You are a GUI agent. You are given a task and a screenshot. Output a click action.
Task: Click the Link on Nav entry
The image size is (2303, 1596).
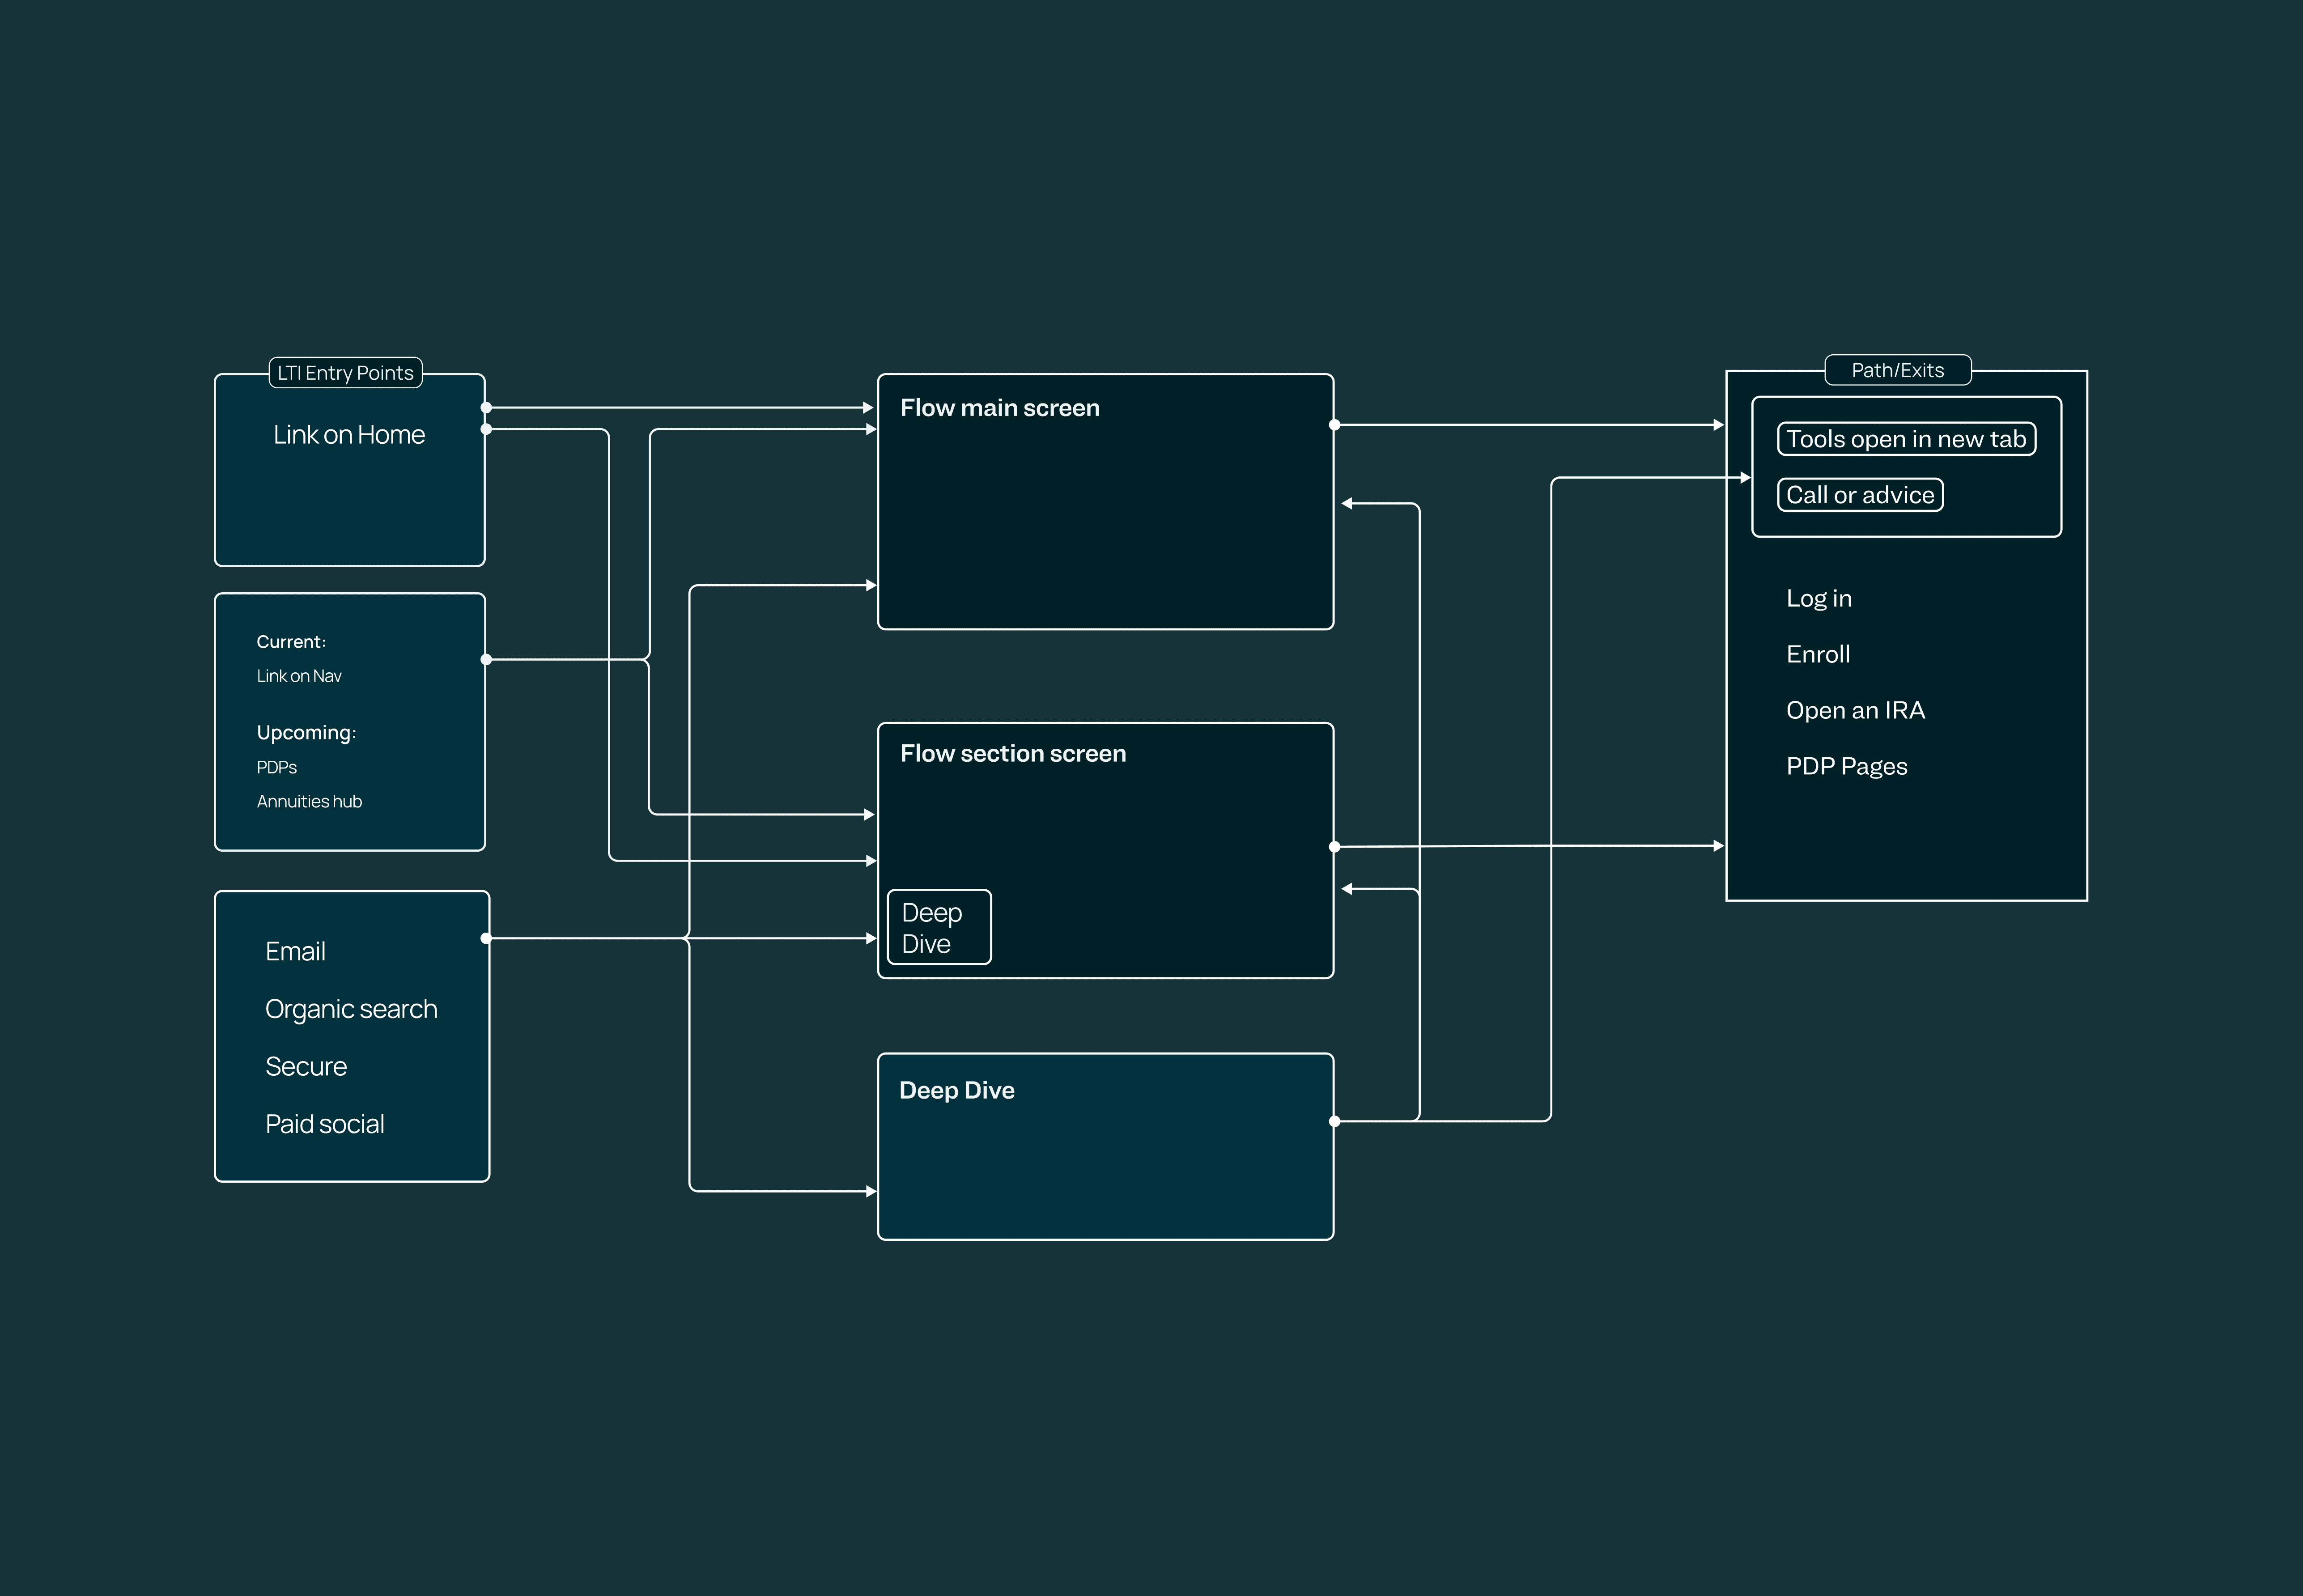(x=299, y=676)
